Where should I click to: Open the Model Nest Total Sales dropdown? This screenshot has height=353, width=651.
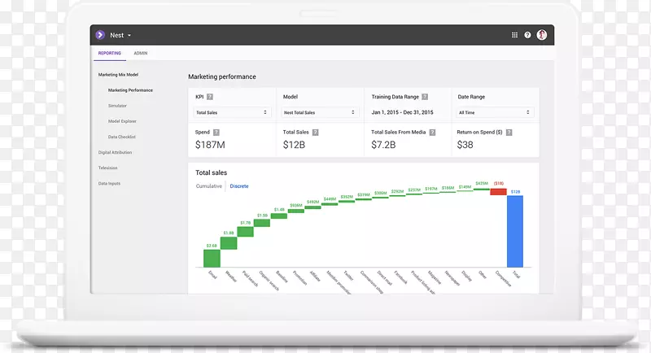tap(320, 112)
